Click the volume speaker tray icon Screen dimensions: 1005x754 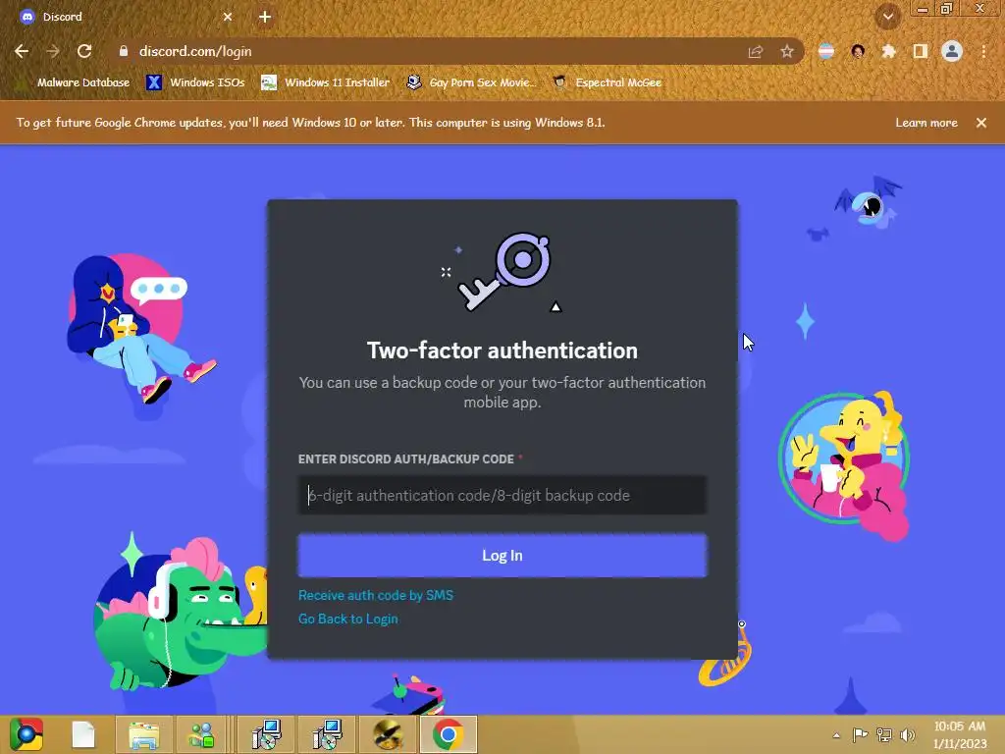(x=907, y=734)
